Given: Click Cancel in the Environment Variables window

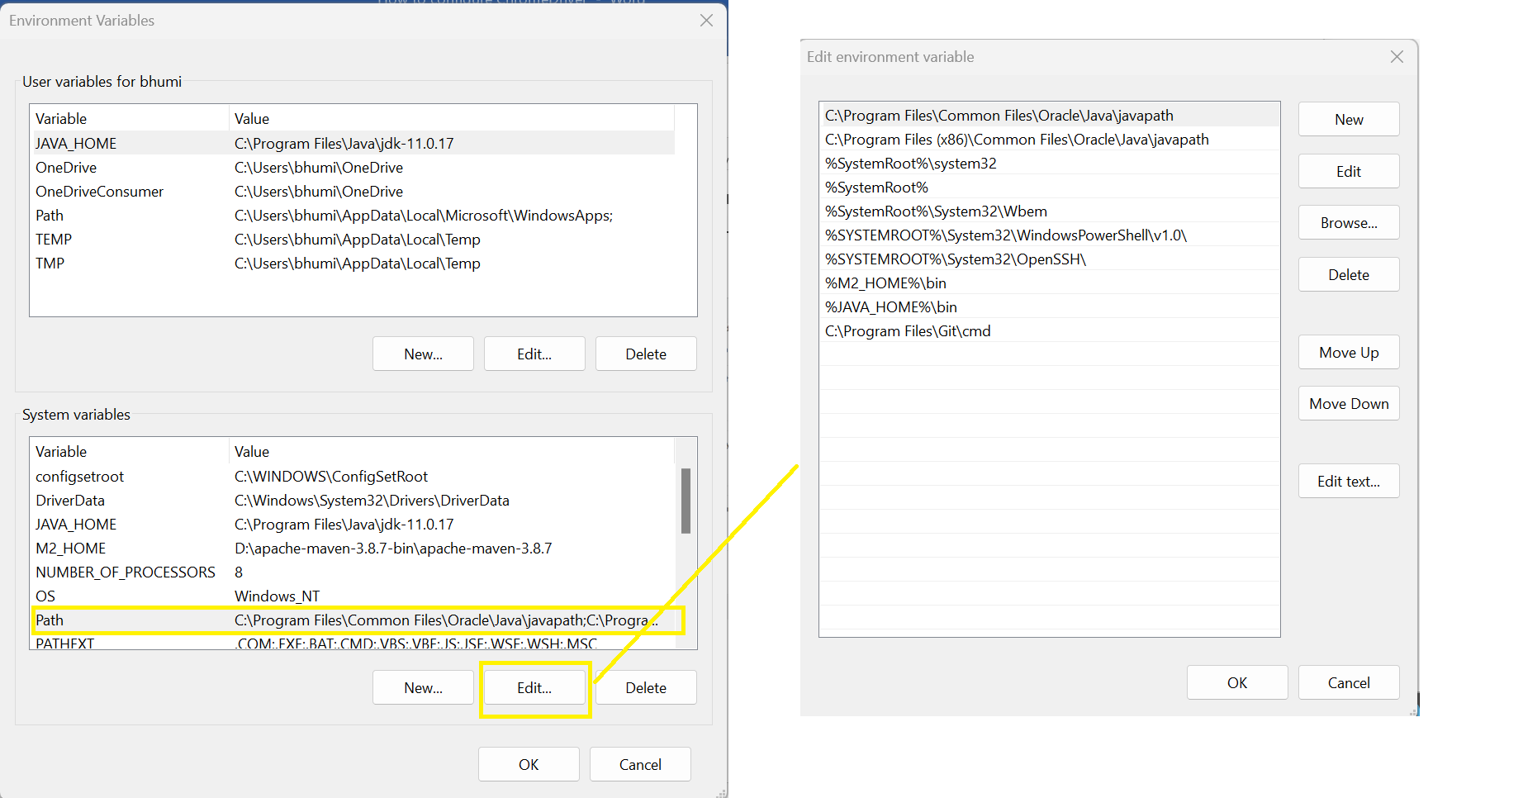Looking at the screenshot, I should (639, 764).
